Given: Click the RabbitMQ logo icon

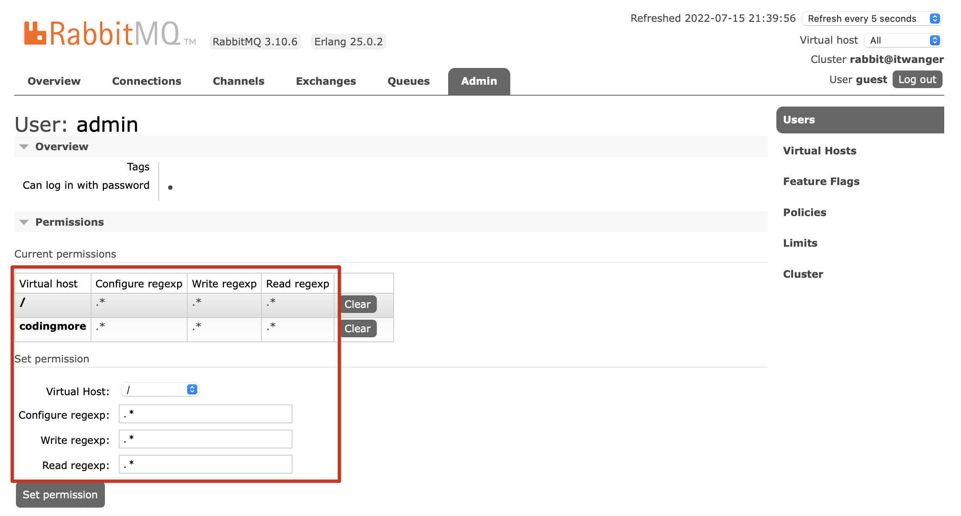Looking at the screenshot, I should pos(35,32).
